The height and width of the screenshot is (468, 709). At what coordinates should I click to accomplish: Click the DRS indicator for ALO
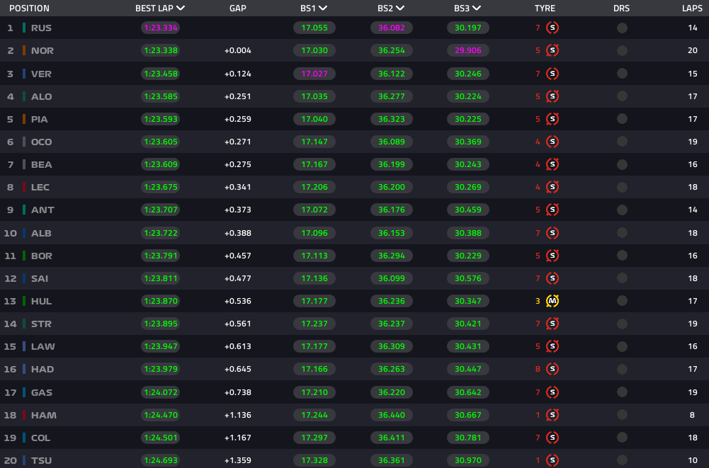[x=622, y=96]
